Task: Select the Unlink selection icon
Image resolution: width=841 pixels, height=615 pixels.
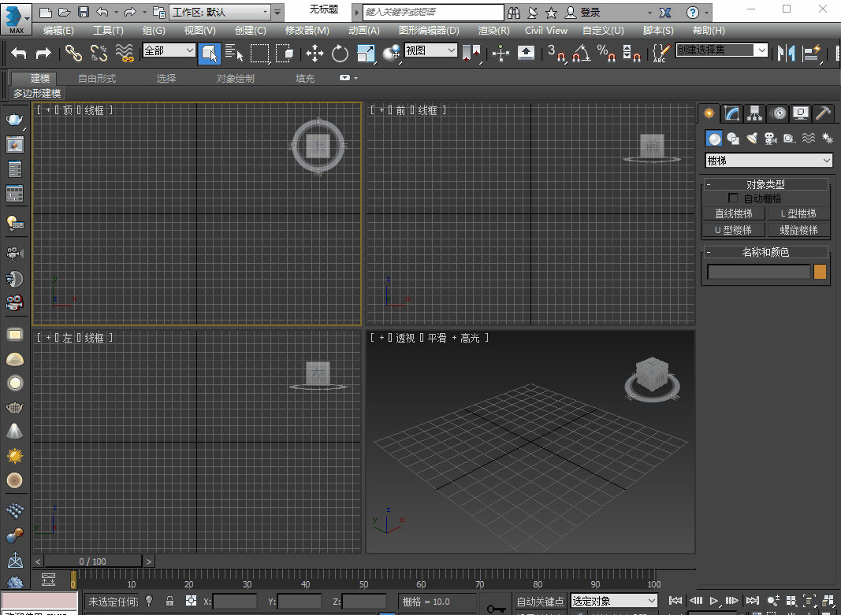Action: 99,53
